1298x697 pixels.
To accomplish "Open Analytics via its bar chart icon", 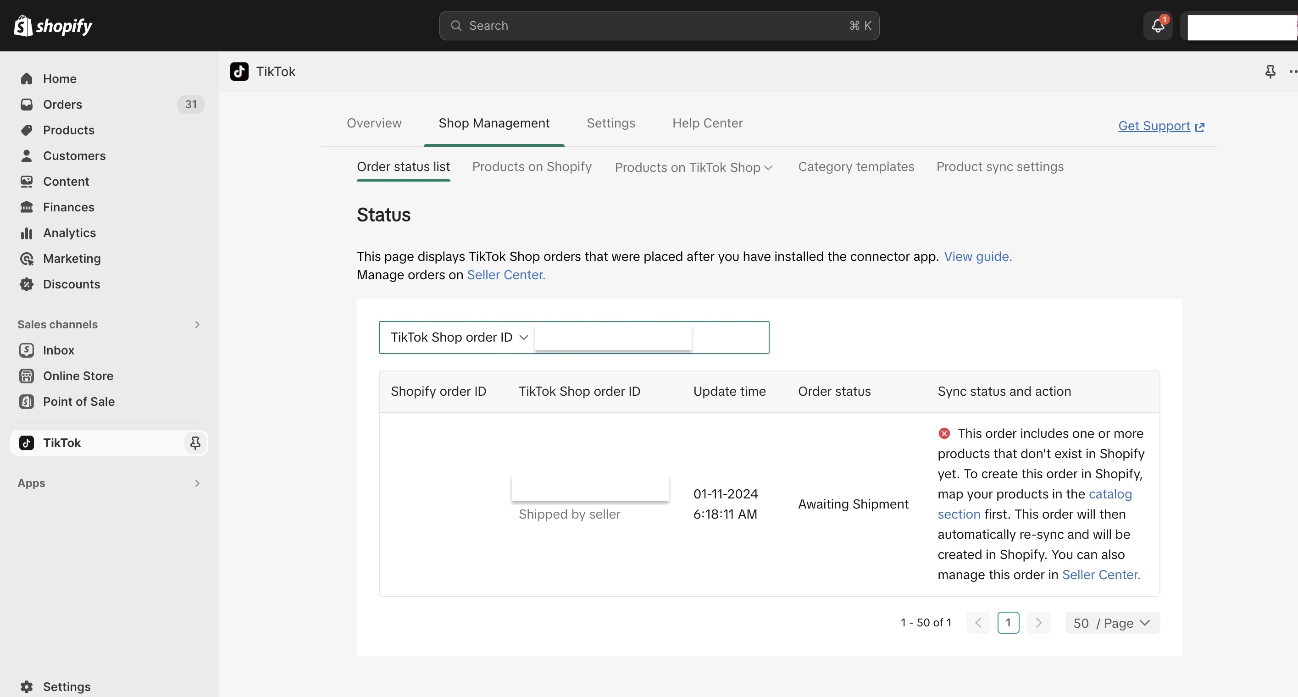I will click(27, 233).
